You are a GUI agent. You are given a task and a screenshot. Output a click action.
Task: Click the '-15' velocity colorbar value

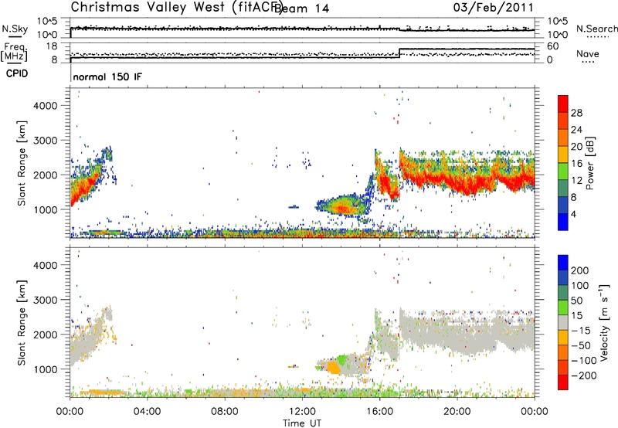tap(581, 331)
